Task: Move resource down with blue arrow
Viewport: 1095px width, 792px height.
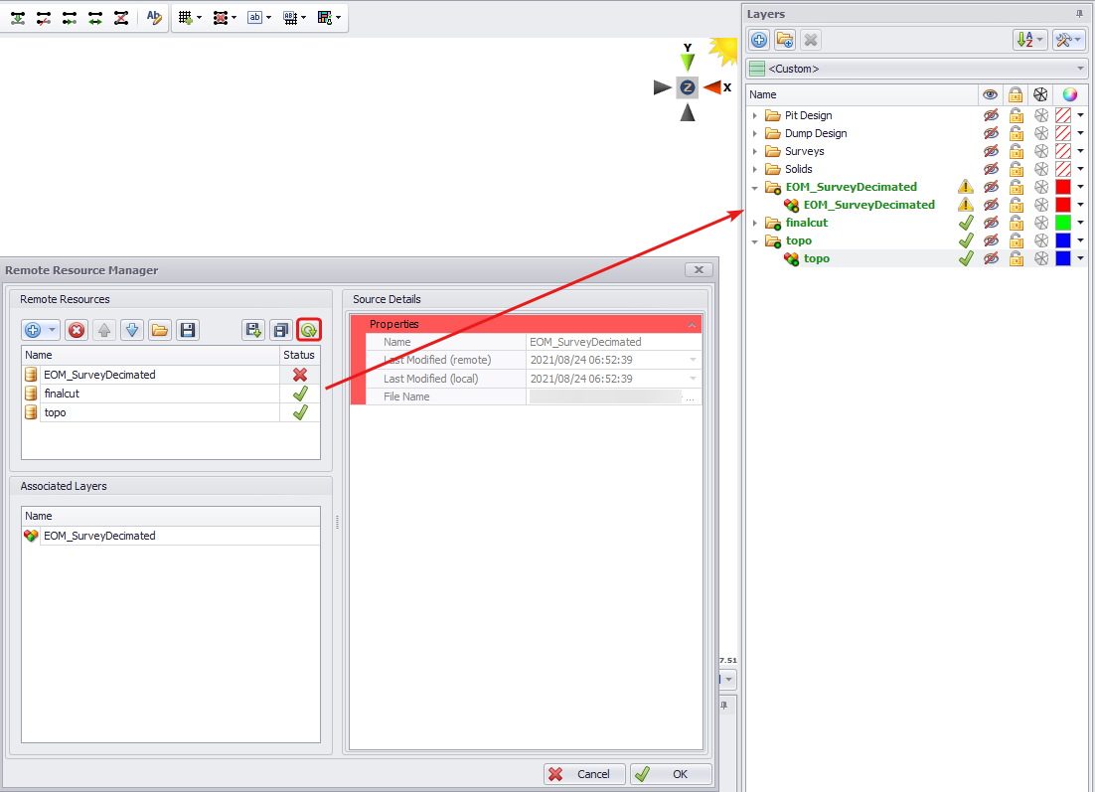Action: coord(132,330)
